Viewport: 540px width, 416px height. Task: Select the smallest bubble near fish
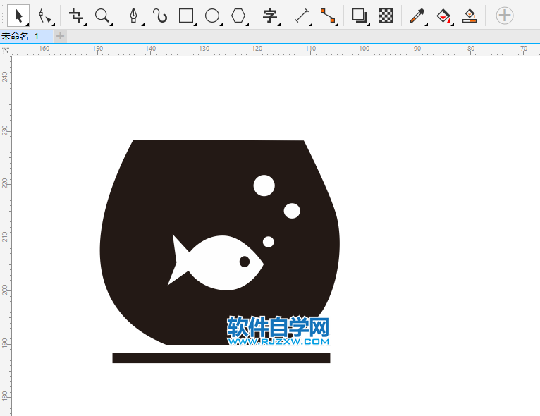tap(269, 242)
